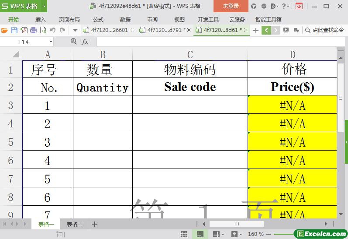Open the 视图 ribbon tab

coord(179,20)
